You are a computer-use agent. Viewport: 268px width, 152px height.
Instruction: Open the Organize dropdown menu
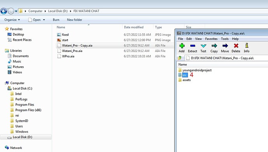click(12, 20)
